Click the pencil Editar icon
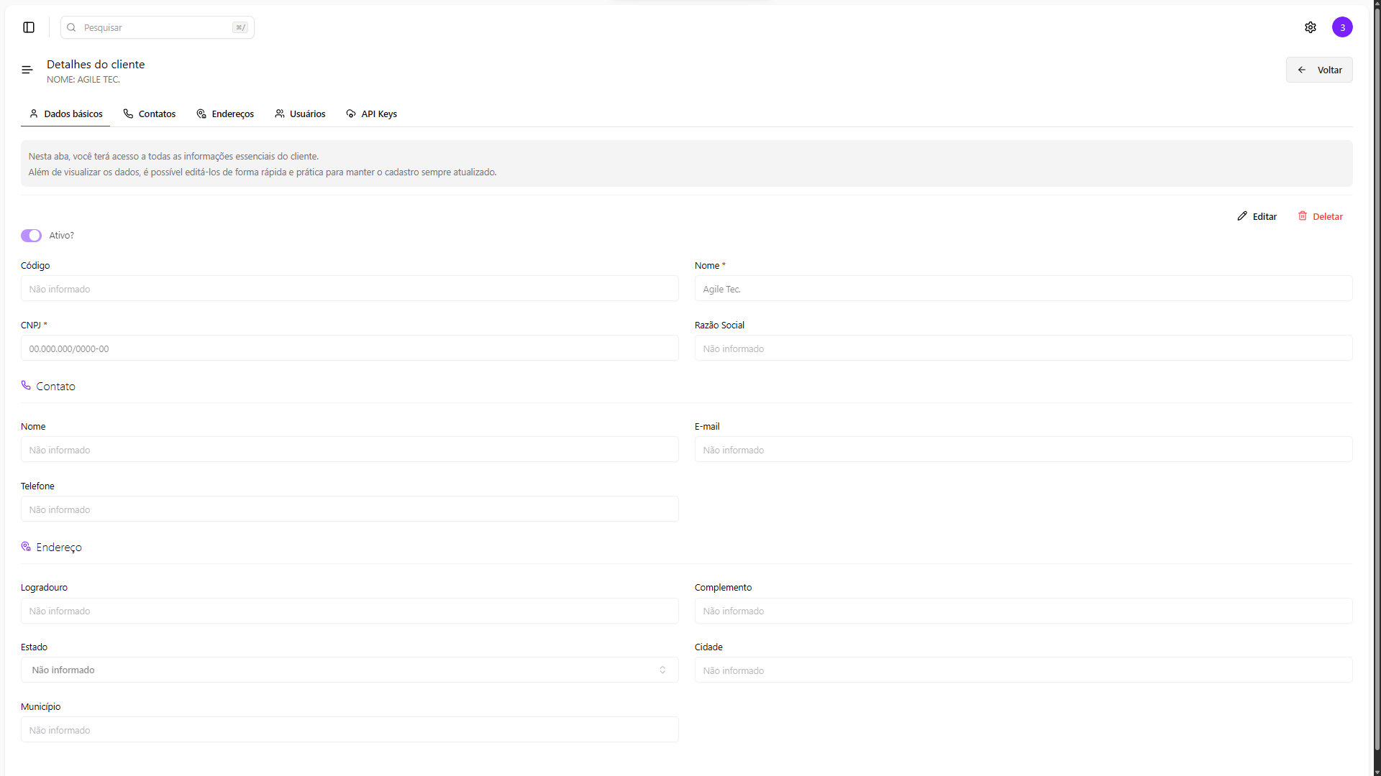 pyautogui.click(x=1242, y=216)
